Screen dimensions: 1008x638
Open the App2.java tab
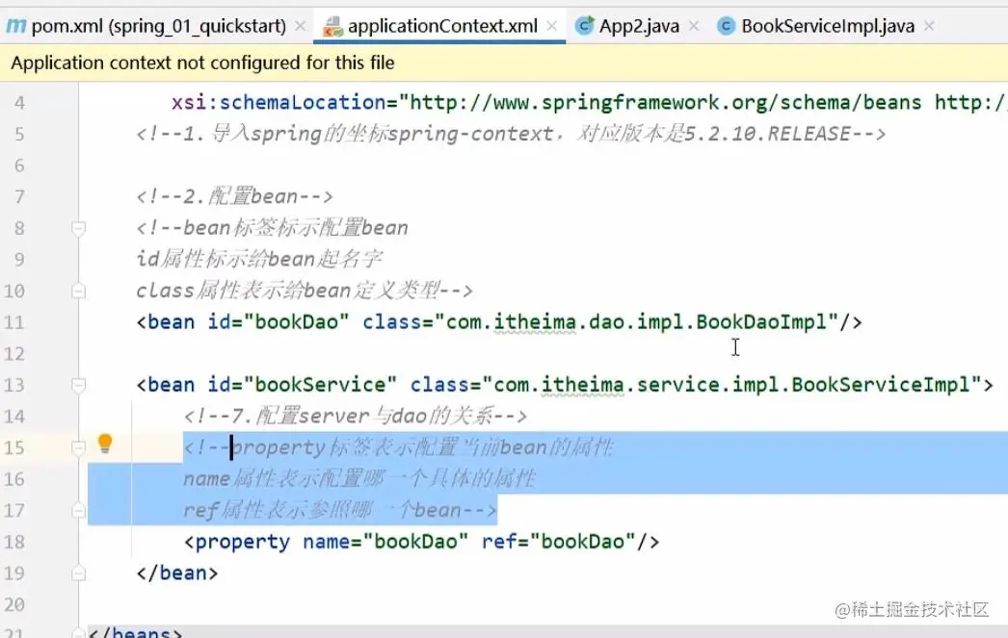point(639,26)
